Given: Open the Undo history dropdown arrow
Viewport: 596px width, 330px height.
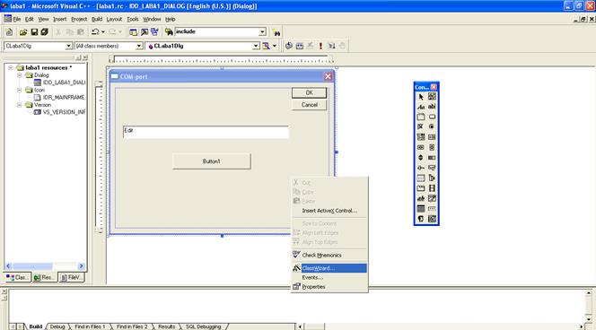Looking at the screenshot, I should tap(103, 32).
